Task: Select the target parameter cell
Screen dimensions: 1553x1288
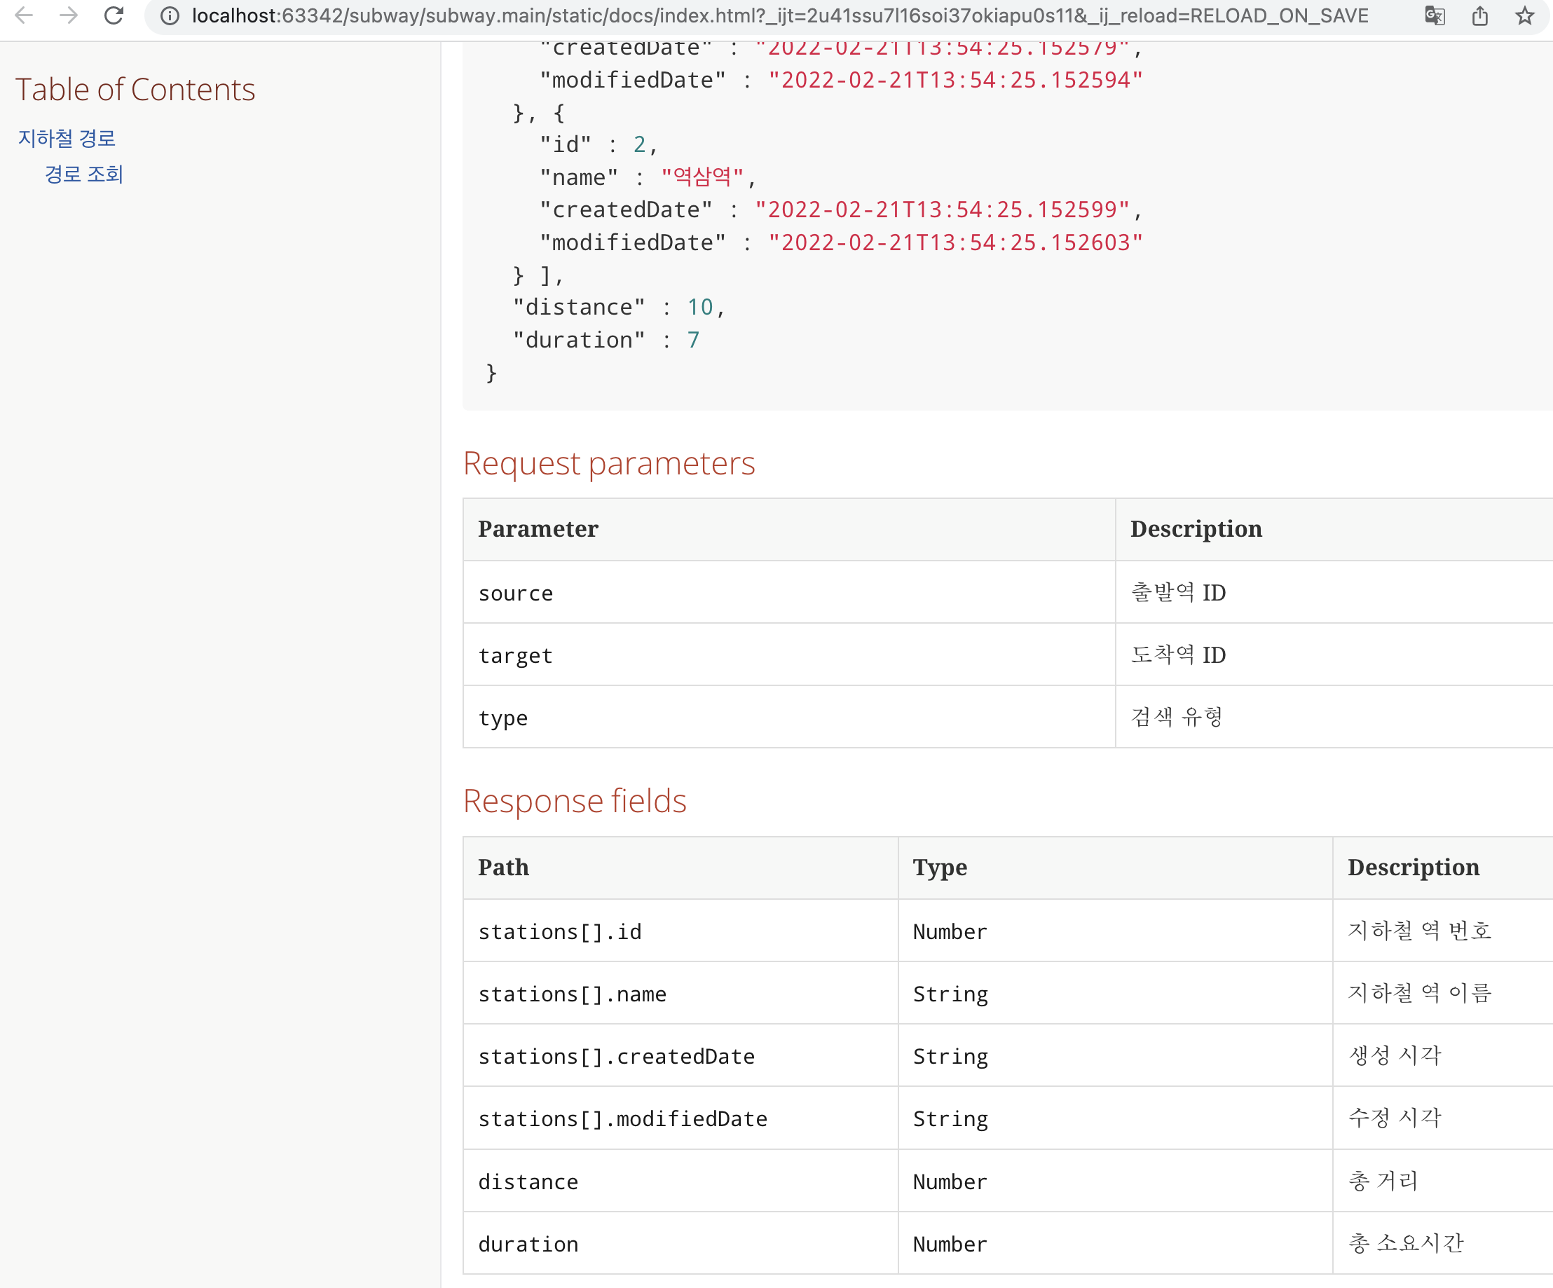Action: (x=516, y=656)
